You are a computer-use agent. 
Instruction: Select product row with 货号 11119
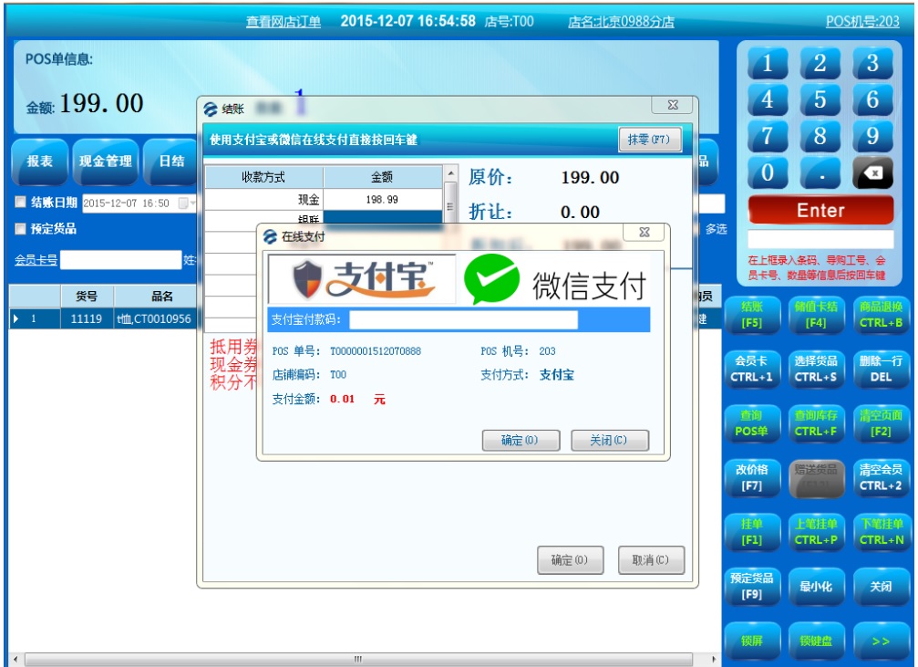pos(102,318)
